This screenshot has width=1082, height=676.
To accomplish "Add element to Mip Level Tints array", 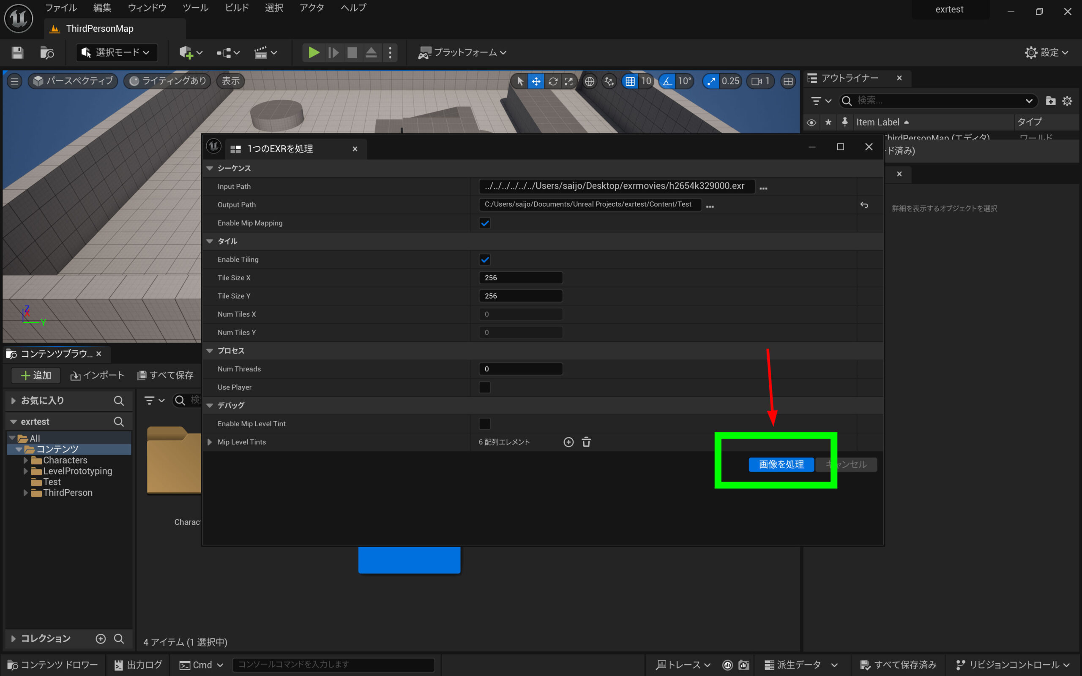I will pos(568,442).
